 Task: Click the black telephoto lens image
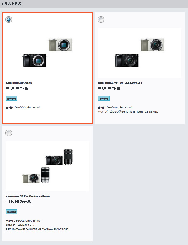(68, 157)
